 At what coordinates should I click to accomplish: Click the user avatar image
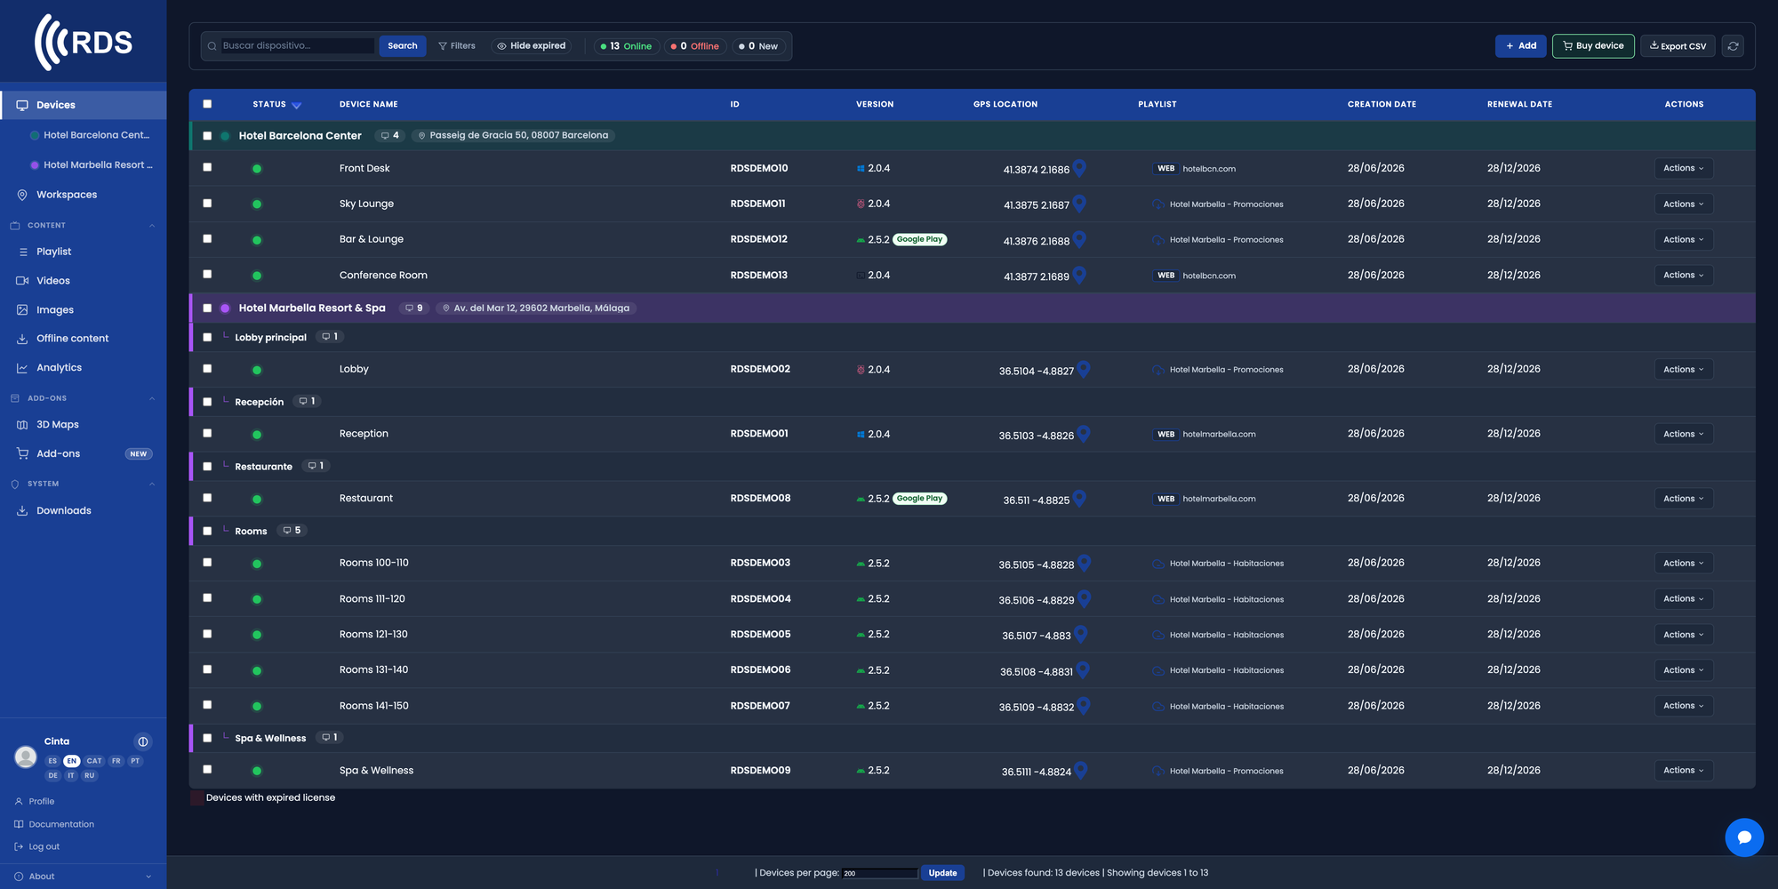[26, 757]
